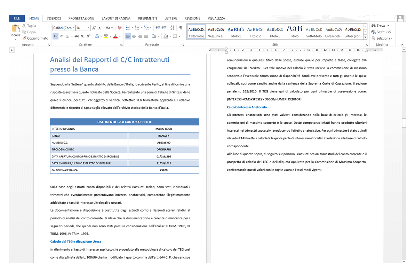
Task: Open the font size 14 dropdown
Action: pos(88,28)
